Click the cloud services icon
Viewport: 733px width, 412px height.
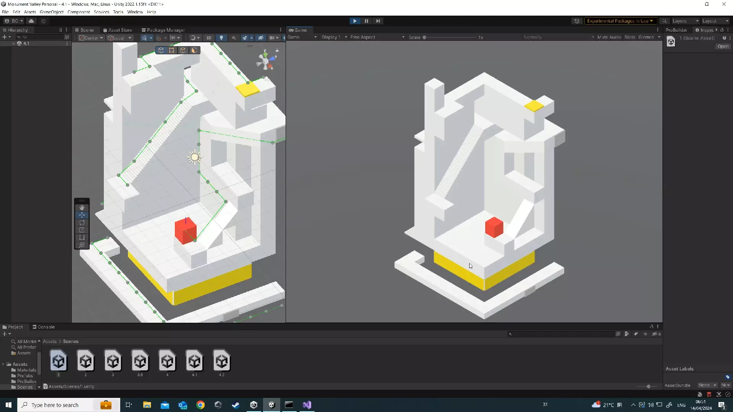[x=31, y=21]
